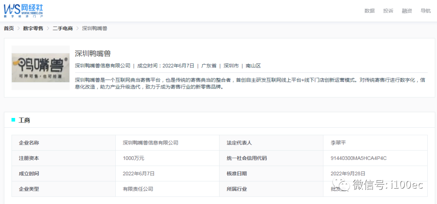Click the 统一社会信用代码 label cell

271,158
